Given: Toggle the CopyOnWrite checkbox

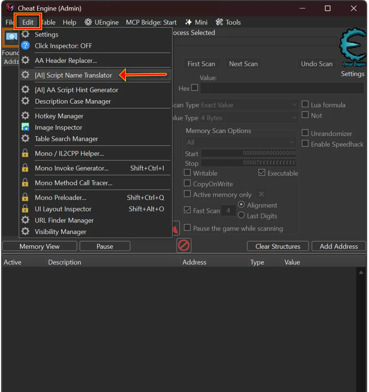Looking at the screenshot, I should [x=187, y=183].
